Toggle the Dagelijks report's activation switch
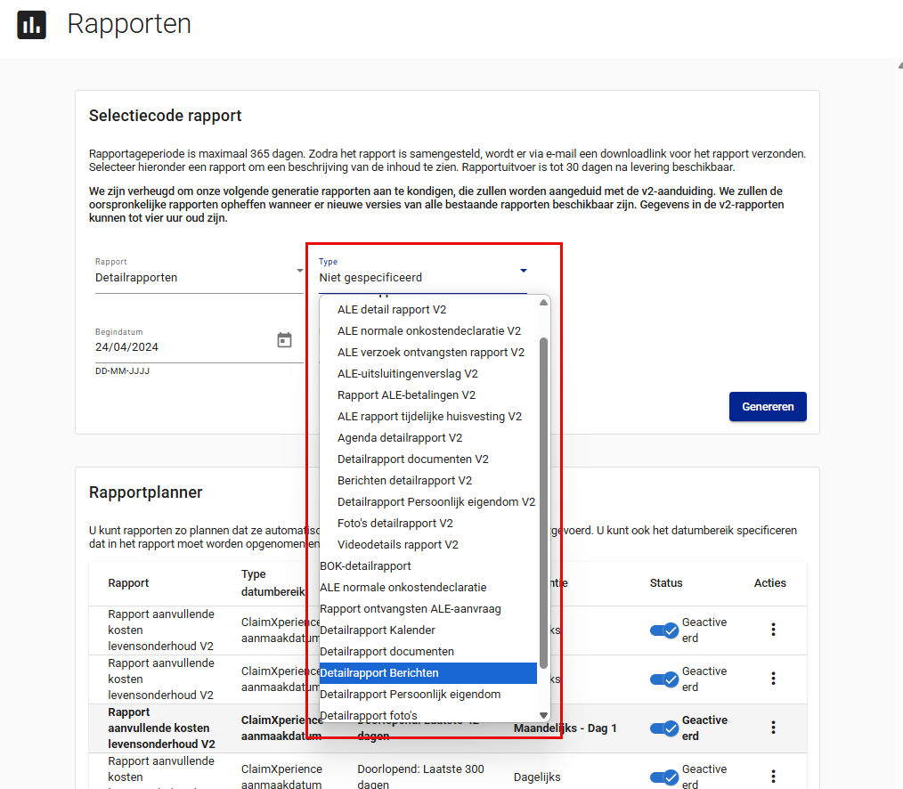 [664, 777]
